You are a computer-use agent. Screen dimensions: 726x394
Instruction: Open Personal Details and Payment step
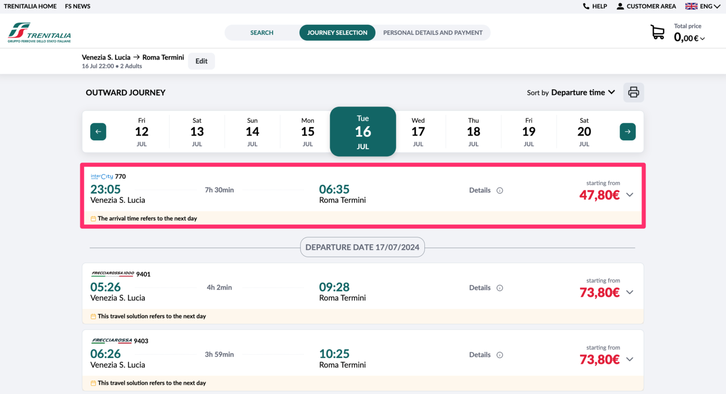(x=433, y=33)
